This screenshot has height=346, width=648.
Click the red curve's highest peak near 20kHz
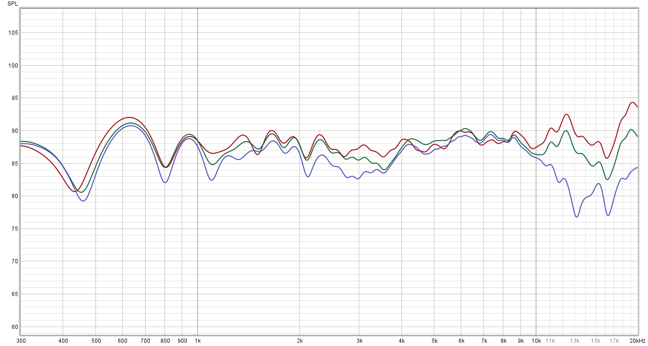(633, 102)
